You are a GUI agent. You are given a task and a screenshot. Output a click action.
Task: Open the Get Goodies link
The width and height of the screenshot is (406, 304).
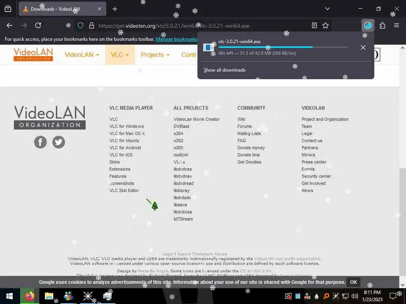pyautogui.click(x=249, y=162)
